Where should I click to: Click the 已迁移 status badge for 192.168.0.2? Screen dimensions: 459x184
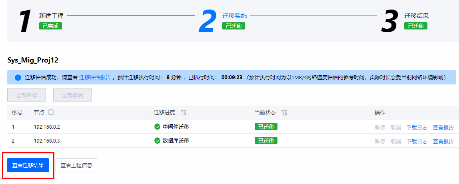(x=266, y=127)
